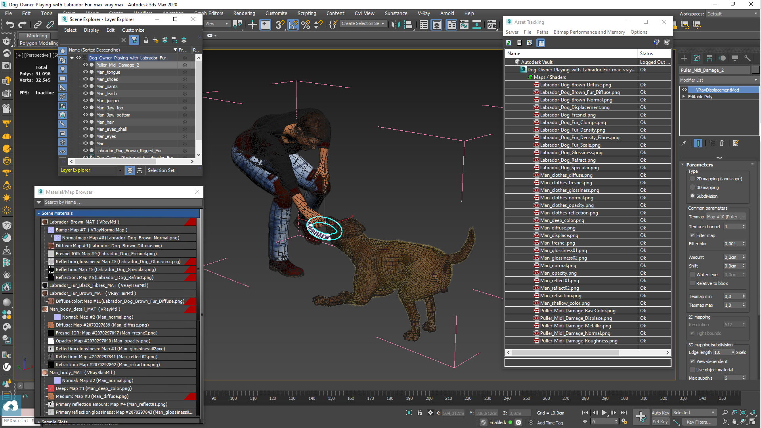Image resolution: width=761 pixels, height=428 pixels.
Task: Open the Display panel tab icon
Action: coord(735,58)
